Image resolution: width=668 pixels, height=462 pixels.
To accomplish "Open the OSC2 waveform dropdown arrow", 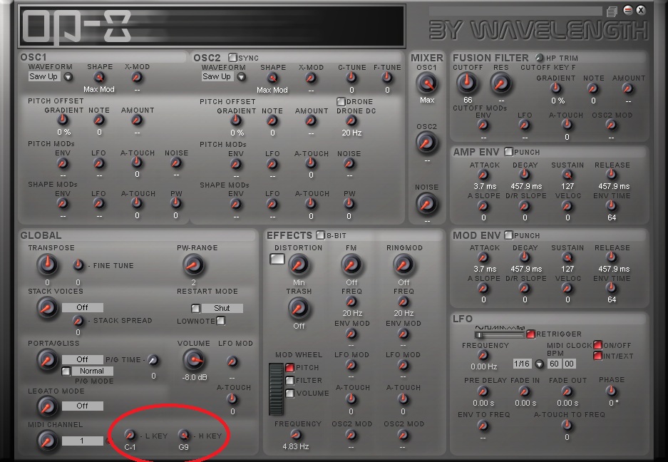I will (241, 77).
